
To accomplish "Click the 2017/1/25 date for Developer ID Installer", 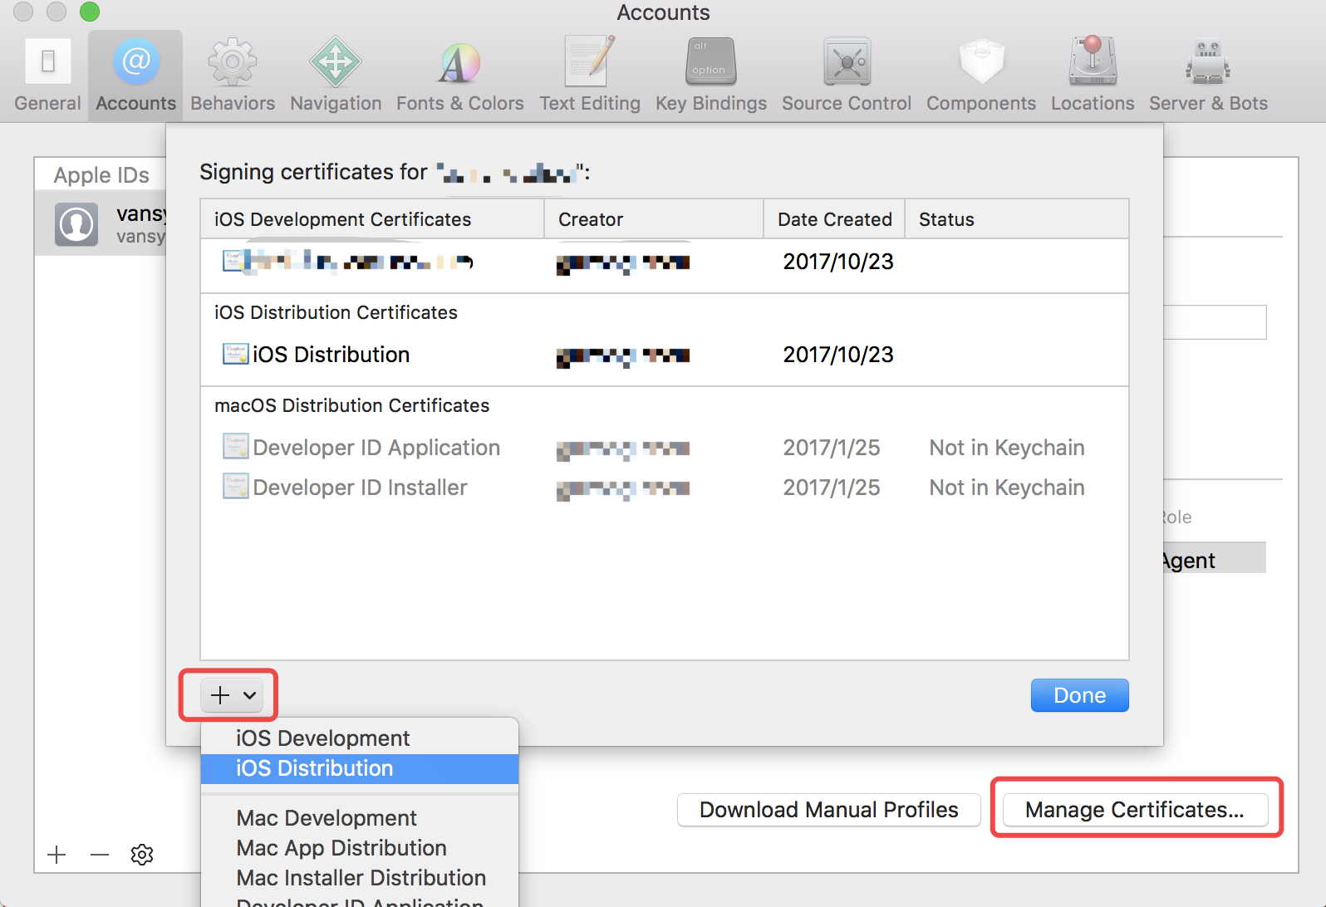I will (x=832, y=488).
